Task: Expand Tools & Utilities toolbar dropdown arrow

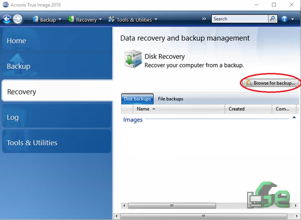Action: pos(156,19)
